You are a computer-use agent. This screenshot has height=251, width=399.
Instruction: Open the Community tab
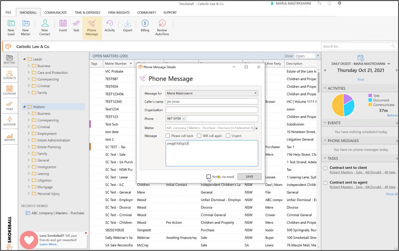(x=147, y=13)
